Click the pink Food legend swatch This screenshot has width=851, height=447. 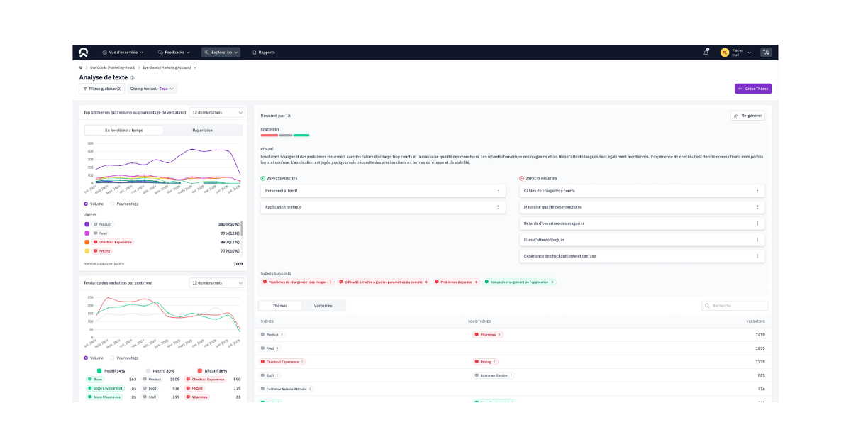(x=87, y=233)
